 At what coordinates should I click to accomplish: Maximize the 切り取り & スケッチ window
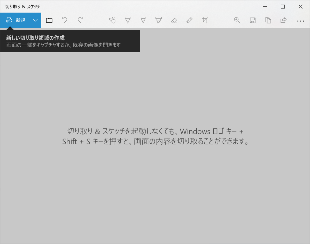click(283, 7)
